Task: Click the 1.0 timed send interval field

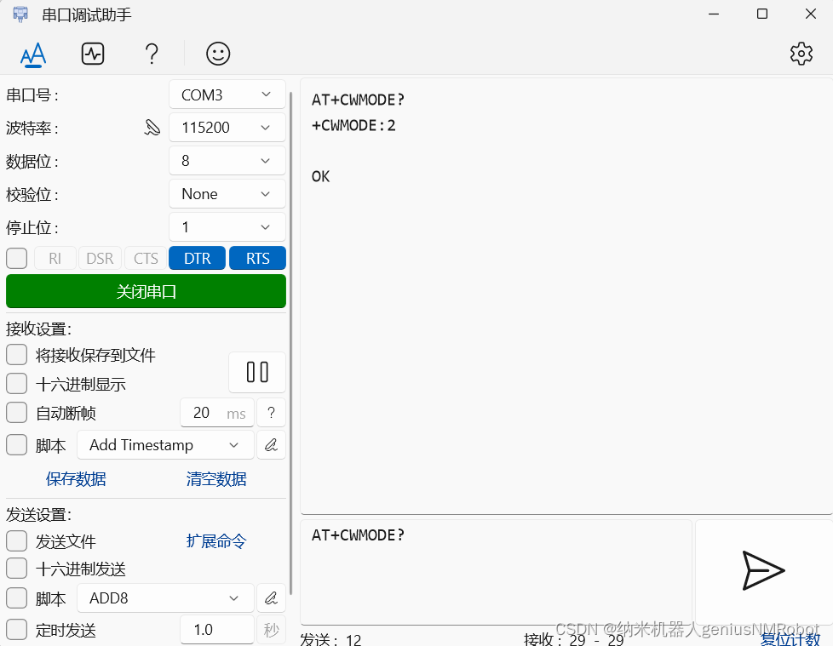Action: click(x=216, y=630)
